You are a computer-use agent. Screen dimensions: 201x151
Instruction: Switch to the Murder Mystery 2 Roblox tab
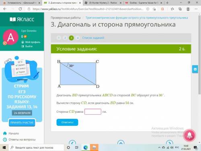[103, 3]
